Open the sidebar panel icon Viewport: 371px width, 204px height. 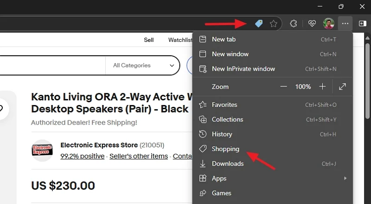[x=362, y=24]
